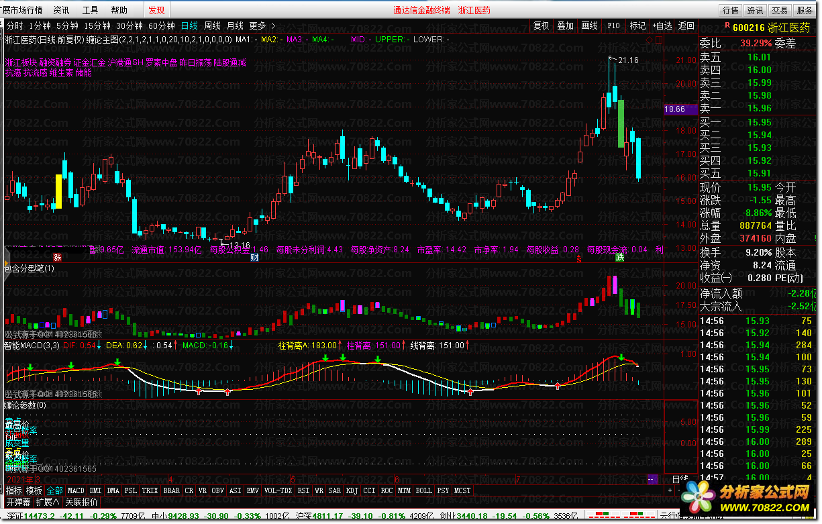Select the PSY indicator
This screenshot has width=822, height=524.
click(x=443, y=490)
